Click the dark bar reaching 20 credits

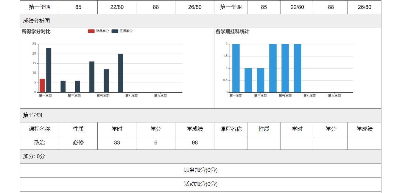coord(121,73)
